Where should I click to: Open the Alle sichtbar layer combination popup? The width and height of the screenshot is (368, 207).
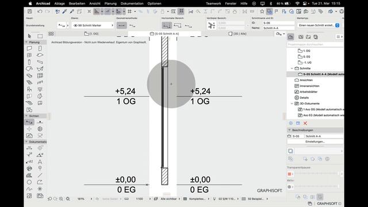tap(168, 199)
